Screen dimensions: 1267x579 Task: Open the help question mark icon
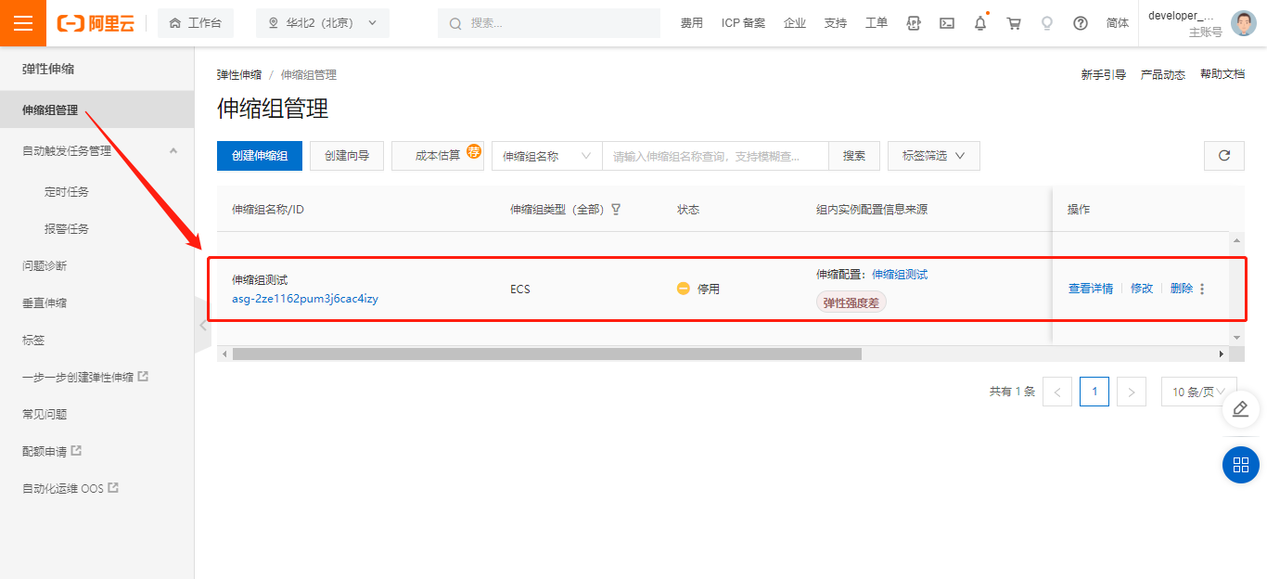click(x=1081, y=23)
